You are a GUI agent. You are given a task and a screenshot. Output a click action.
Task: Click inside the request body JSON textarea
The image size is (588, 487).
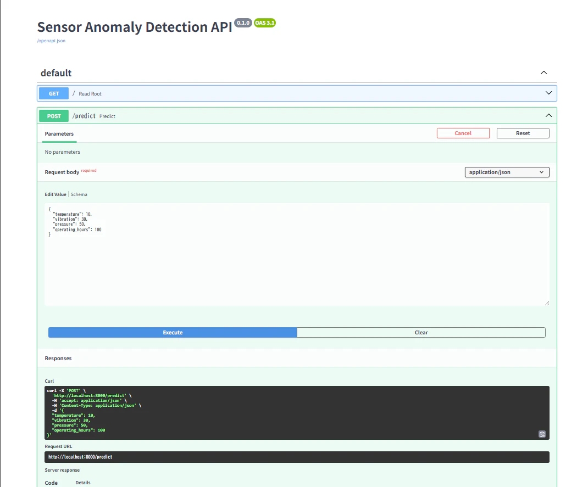[x=297, y=254]
